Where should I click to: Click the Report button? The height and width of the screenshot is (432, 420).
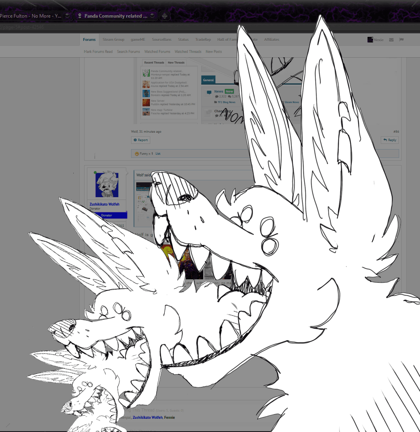(x=140, y=140)
